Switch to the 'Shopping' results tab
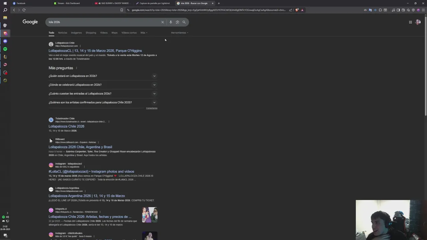Viewport: 427px width, 240px height. (91, 33)
